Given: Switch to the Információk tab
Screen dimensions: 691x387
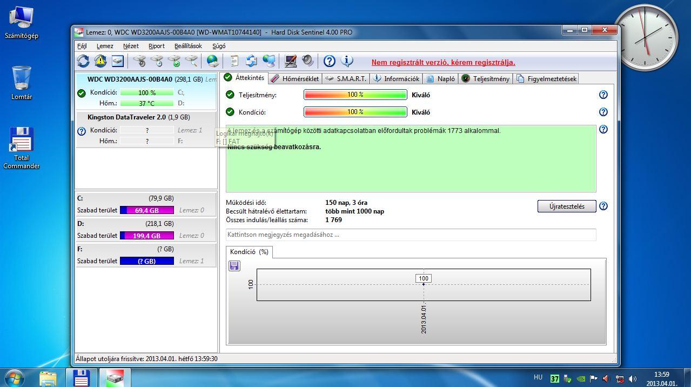Looking at the screenshot, I should click(x=396, y=78).
